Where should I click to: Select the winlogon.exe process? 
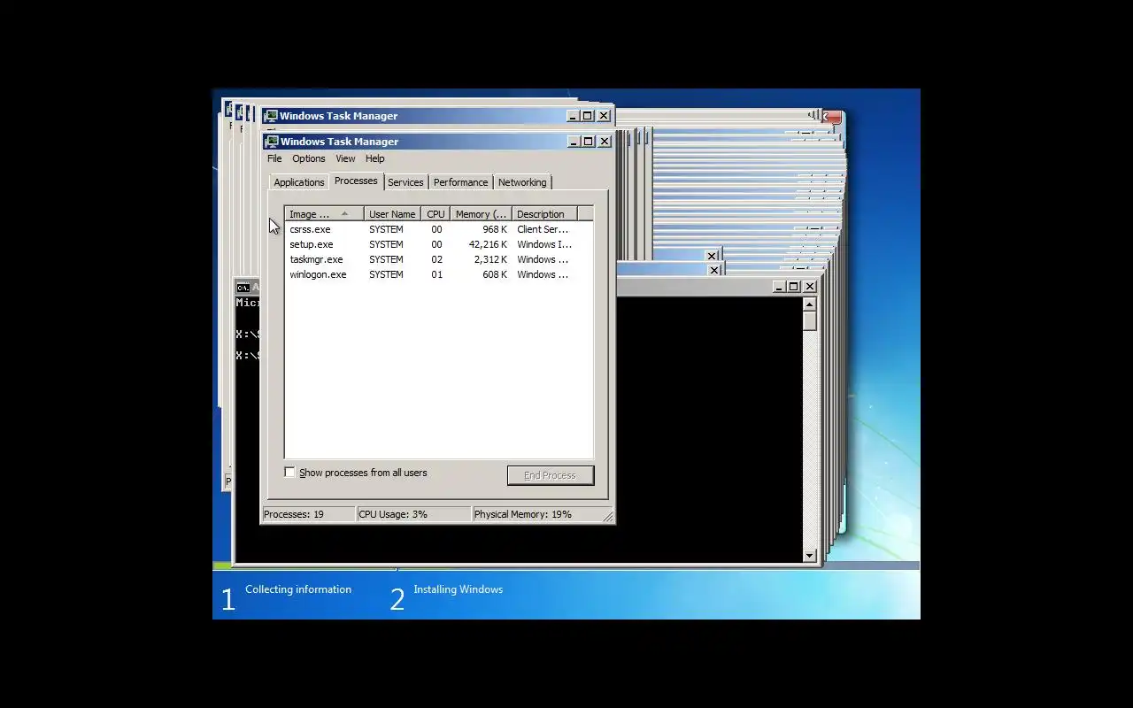438,274
